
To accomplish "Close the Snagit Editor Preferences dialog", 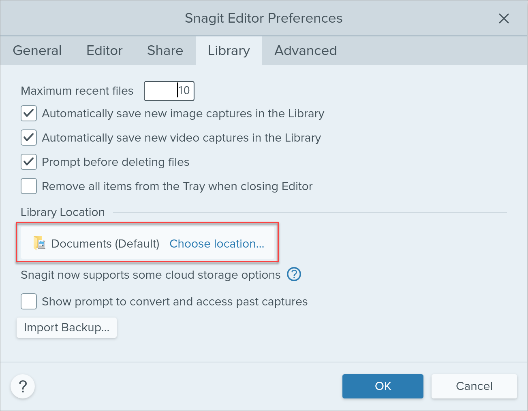I will tap(504, 18).
